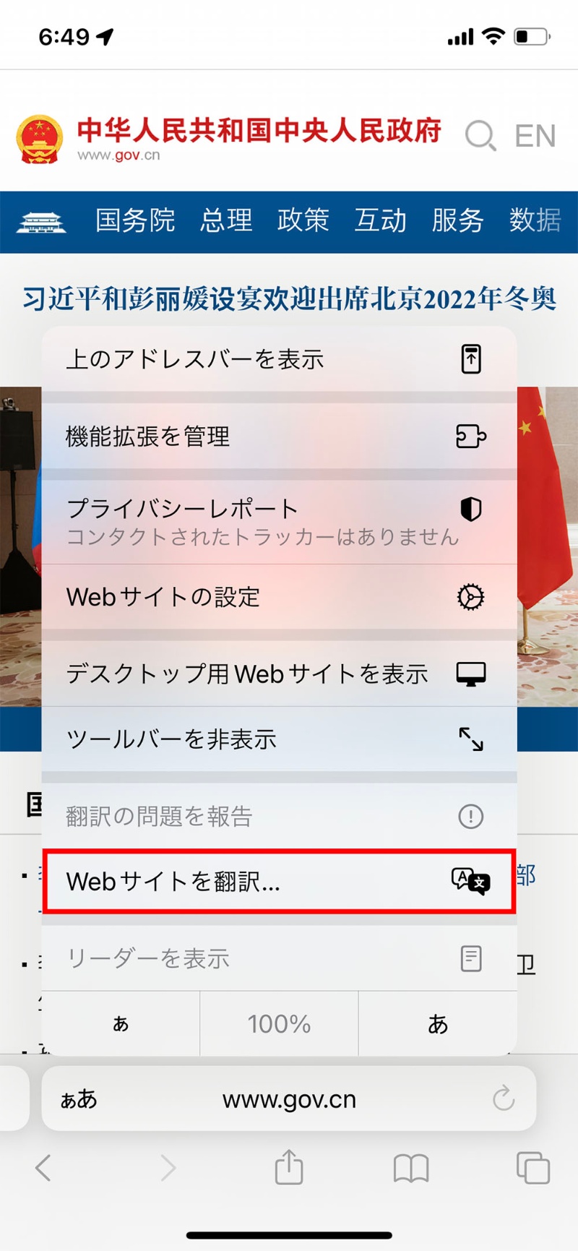Switch site language via EN link
578x1251 pixels.
(535, 136)
